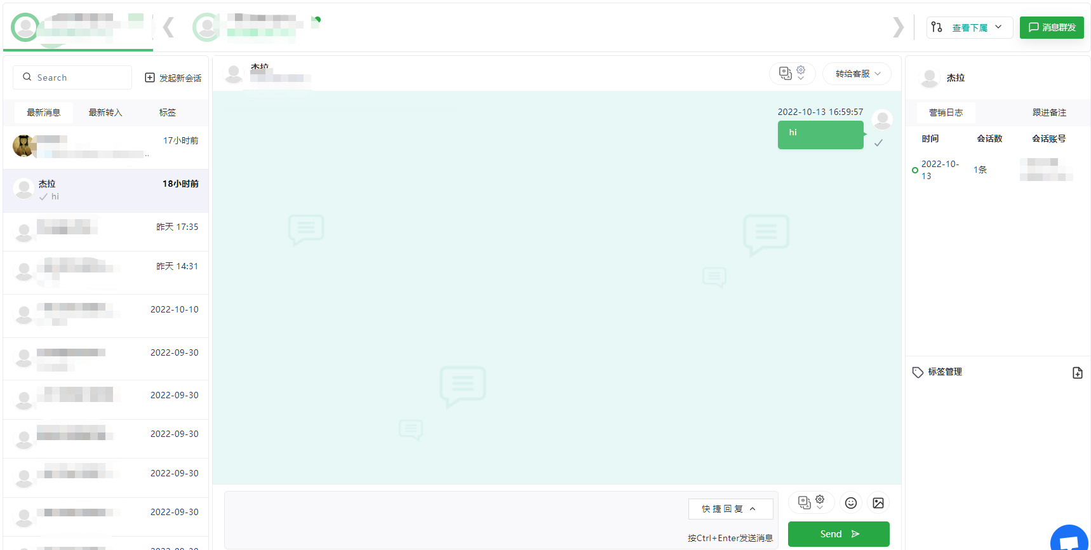Viewport: 1091px width, 550px height.
Task: Click translate icon beside the emoji button
Action: pos(805,503)
